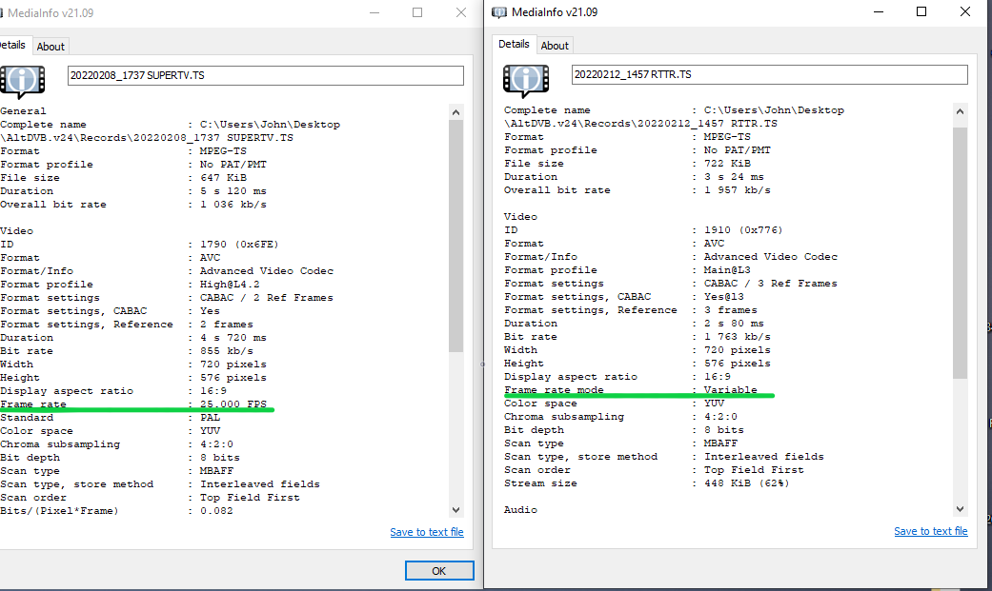This screenshot has height=591, width=992.
Task: Click scrollbar thumb in right window
Action: pyautogui.click(x=960, y=253)
